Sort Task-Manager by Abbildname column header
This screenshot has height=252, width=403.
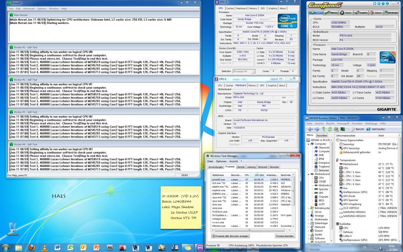click(220, 175)
